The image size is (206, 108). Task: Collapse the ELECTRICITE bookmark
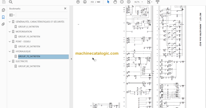[10, 61]
